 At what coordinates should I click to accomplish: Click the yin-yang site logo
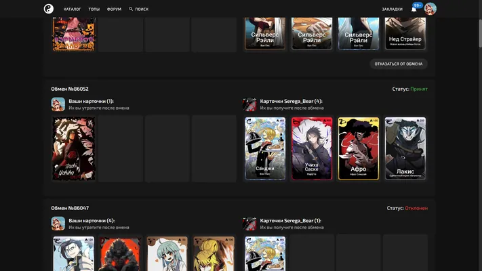tap(49, 9)
